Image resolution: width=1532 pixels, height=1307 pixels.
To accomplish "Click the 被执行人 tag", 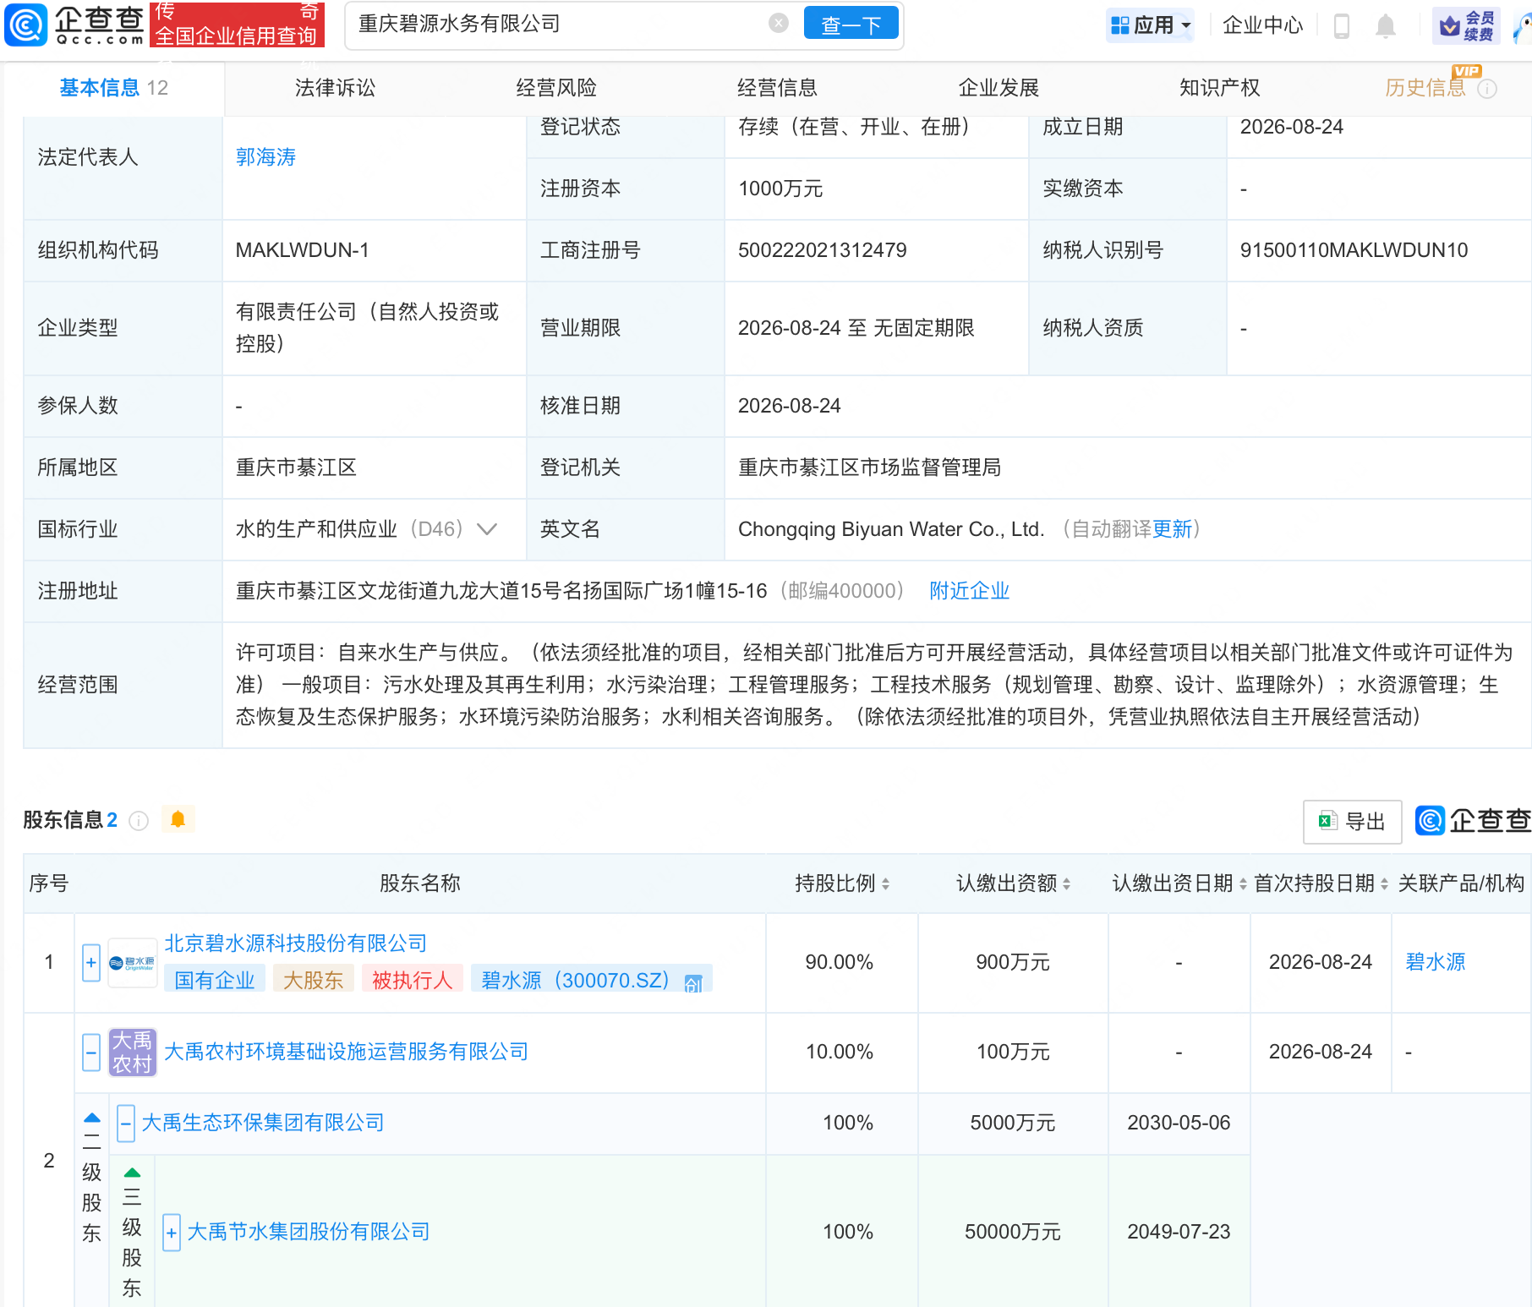I will pos(412,980).
